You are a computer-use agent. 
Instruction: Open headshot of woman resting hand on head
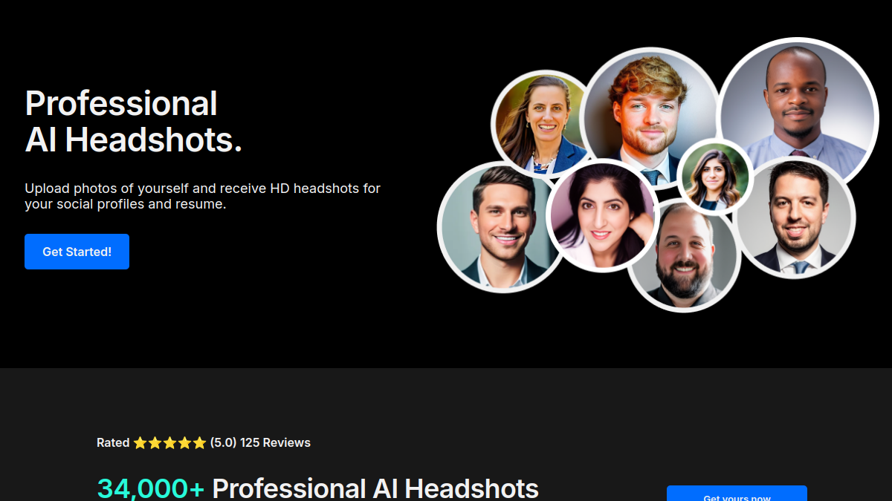(601, 215)
